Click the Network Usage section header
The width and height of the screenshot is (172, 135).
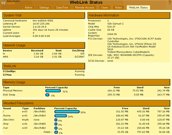tap(44, 45)
